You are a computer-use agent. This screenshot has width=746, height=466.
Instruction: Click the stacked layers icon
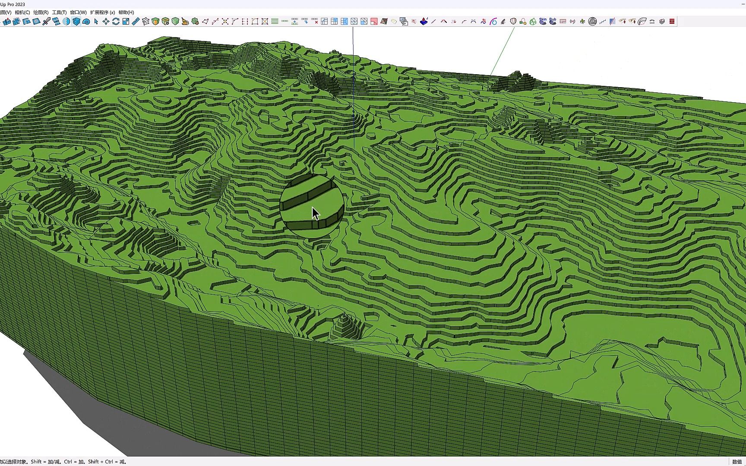(x=662, y=21)
